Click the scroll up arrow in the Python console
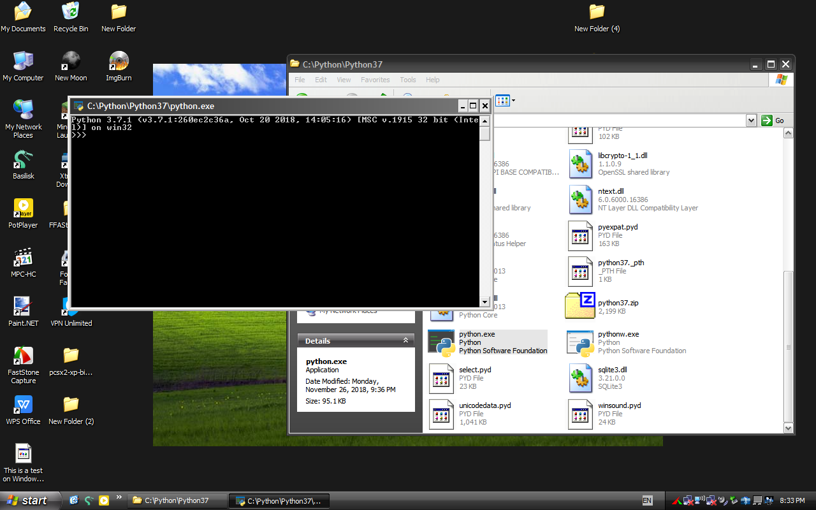This screenshot has height=510, width=816. (x=484, y=120)
